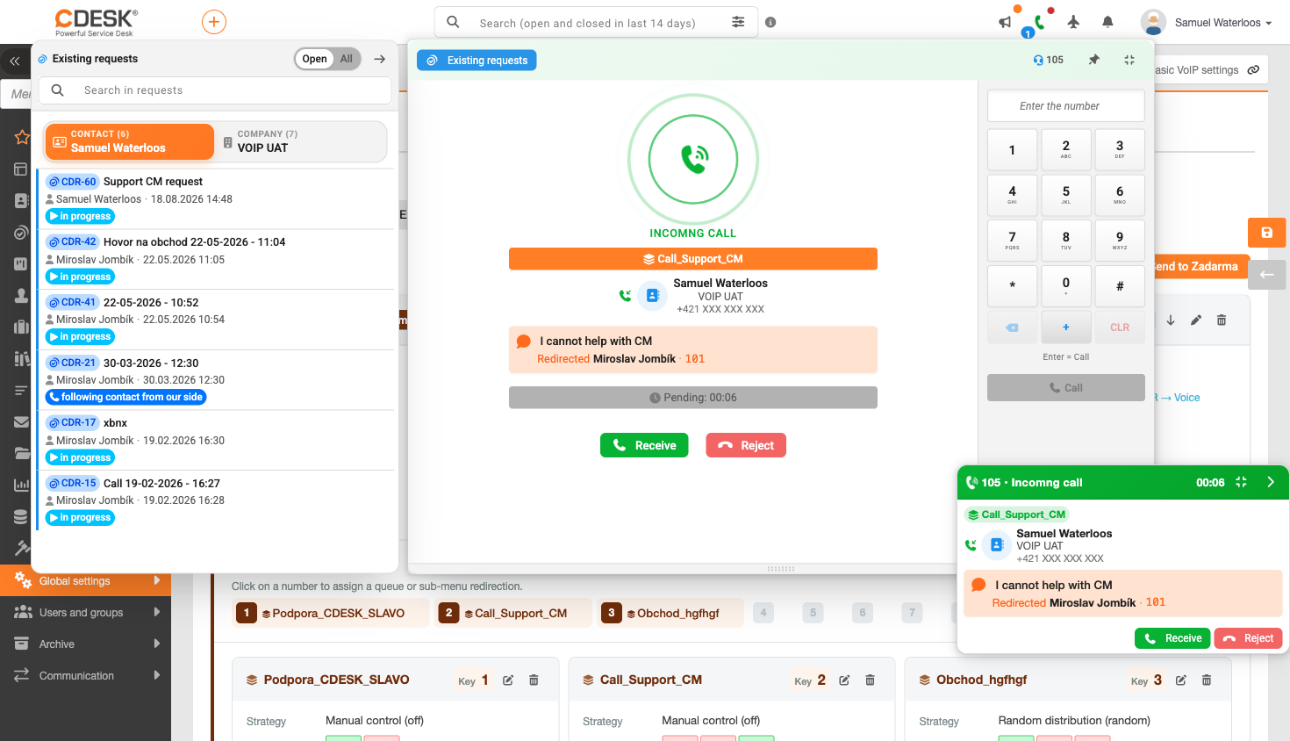
Task: Edit Podpora_CDESK_SLAVO queue with pencil icon
Action: coord(508,680)
